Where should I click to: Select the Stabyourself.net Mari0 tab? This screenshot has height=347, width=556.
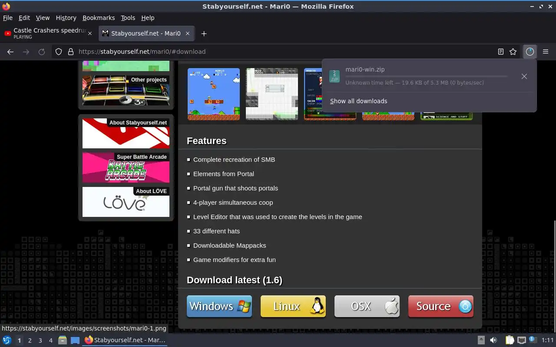click(x=146, y=33)
